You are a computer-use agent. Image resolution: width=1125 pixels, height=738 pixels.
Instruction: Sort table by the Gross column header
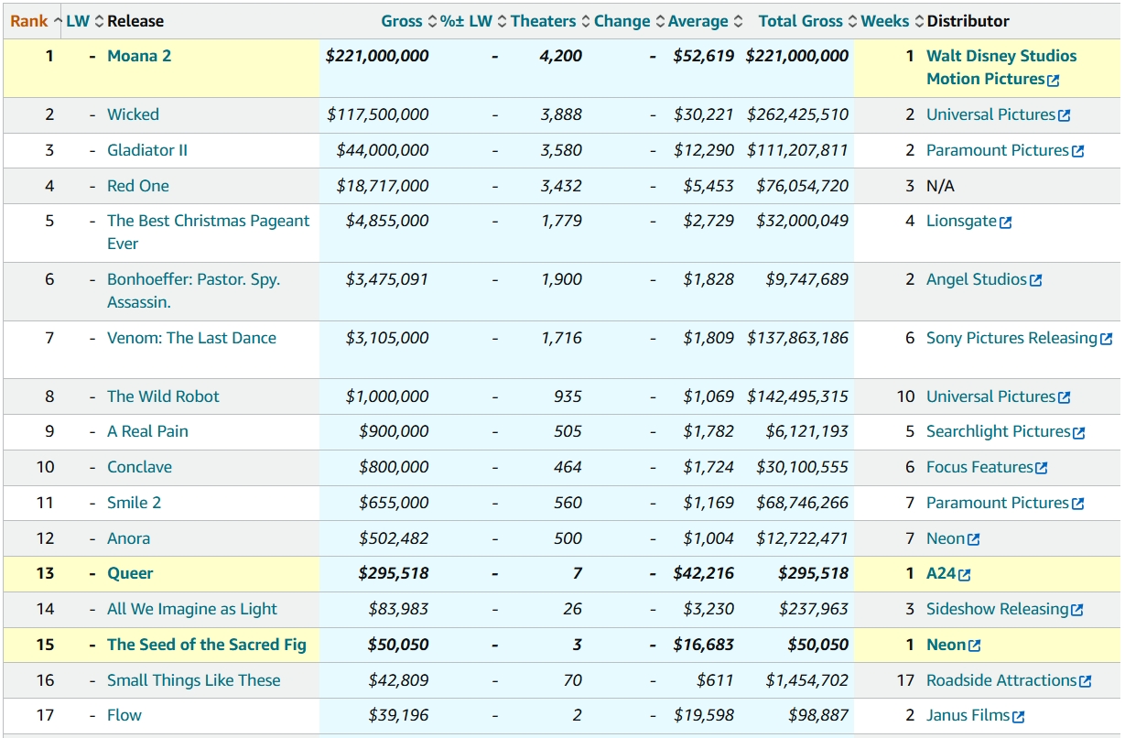[409, 21]
